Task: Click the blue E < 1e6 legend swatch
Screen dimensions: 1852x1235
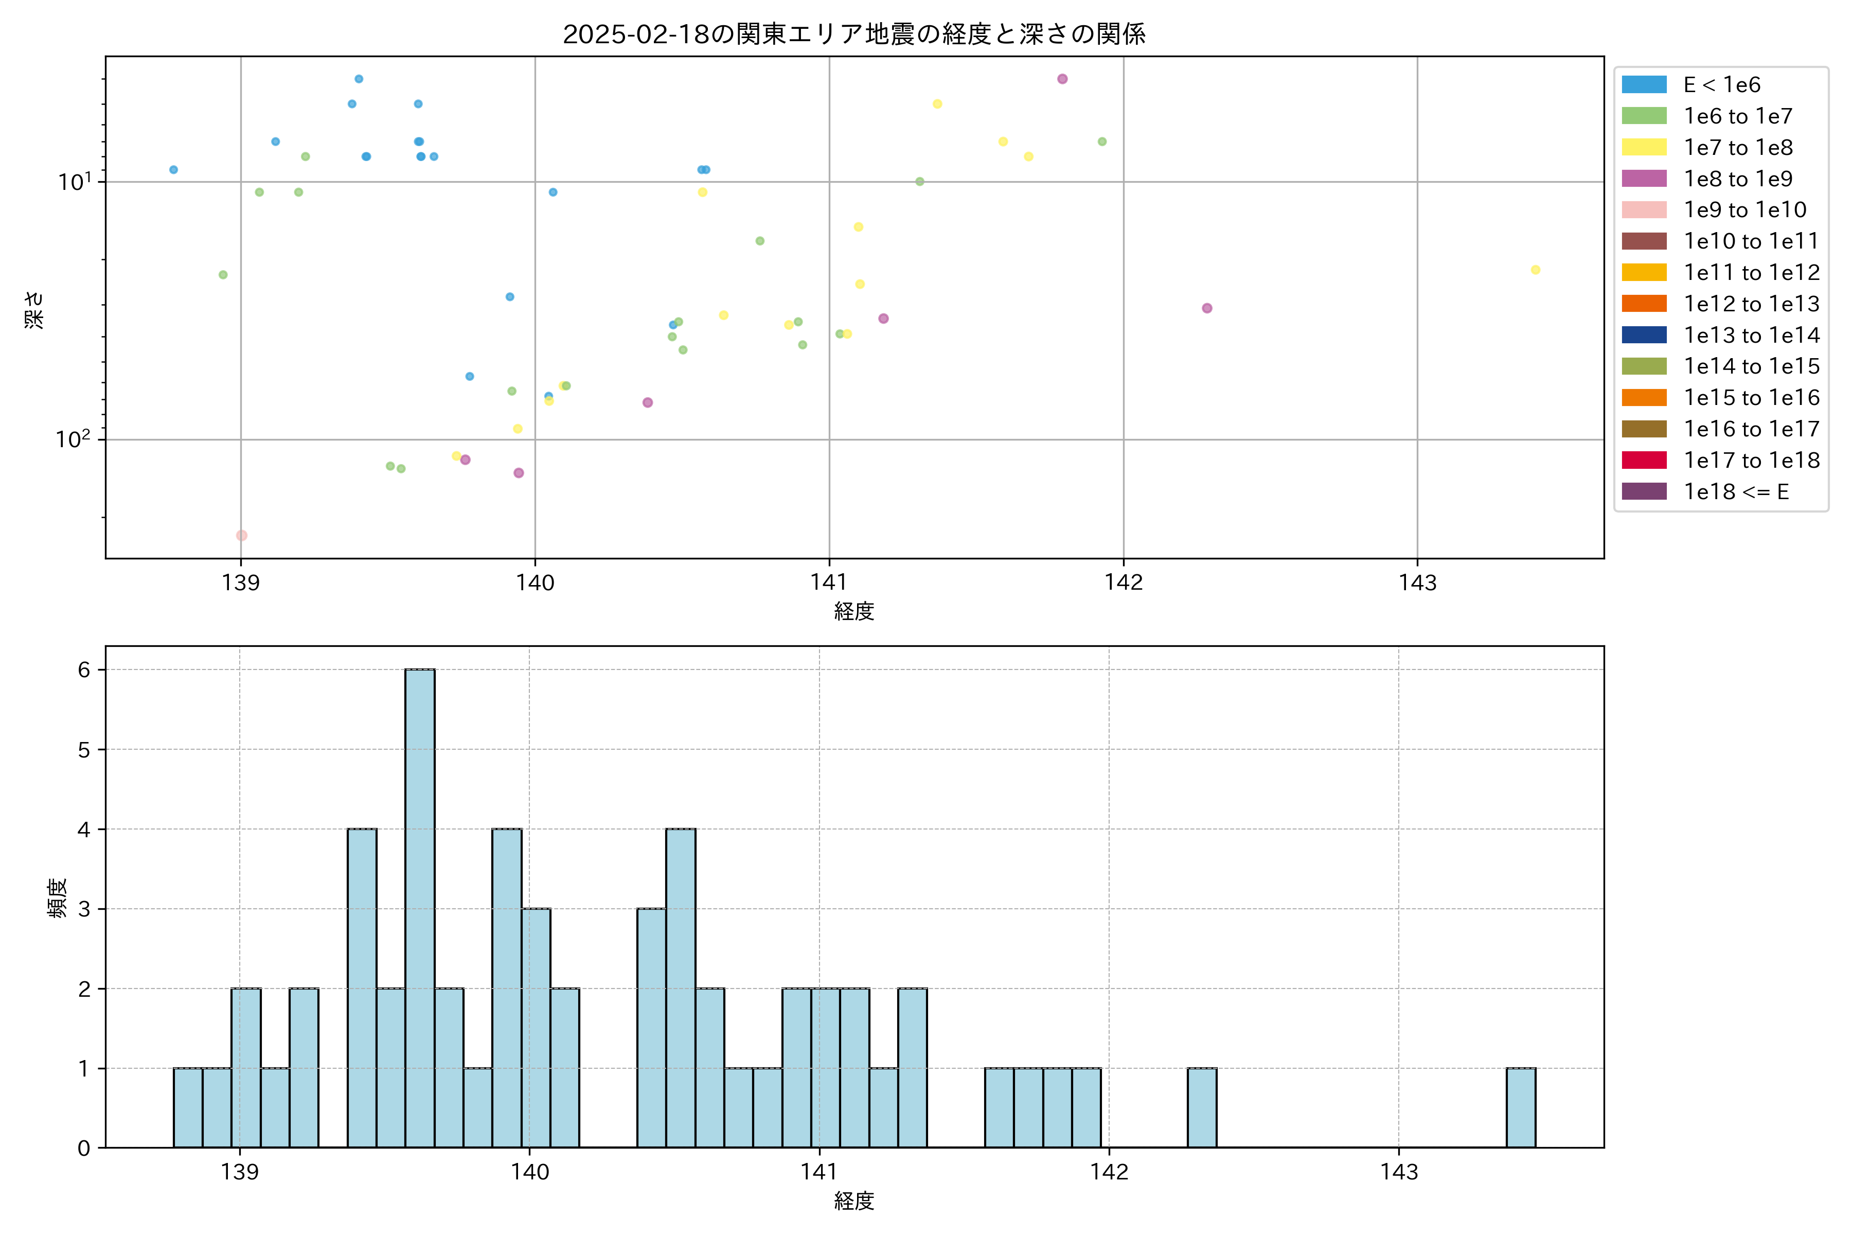Action: pos(1643,85)
